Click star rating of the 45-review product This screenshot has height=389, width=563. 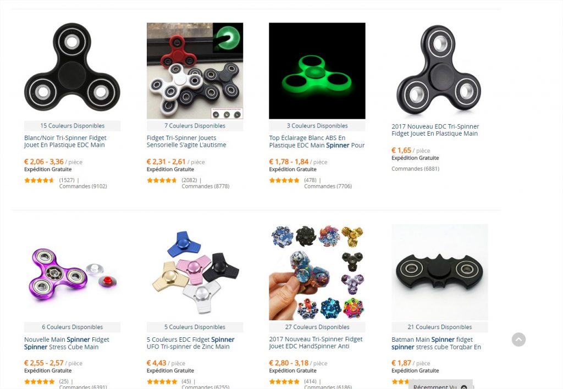point(162,381)
